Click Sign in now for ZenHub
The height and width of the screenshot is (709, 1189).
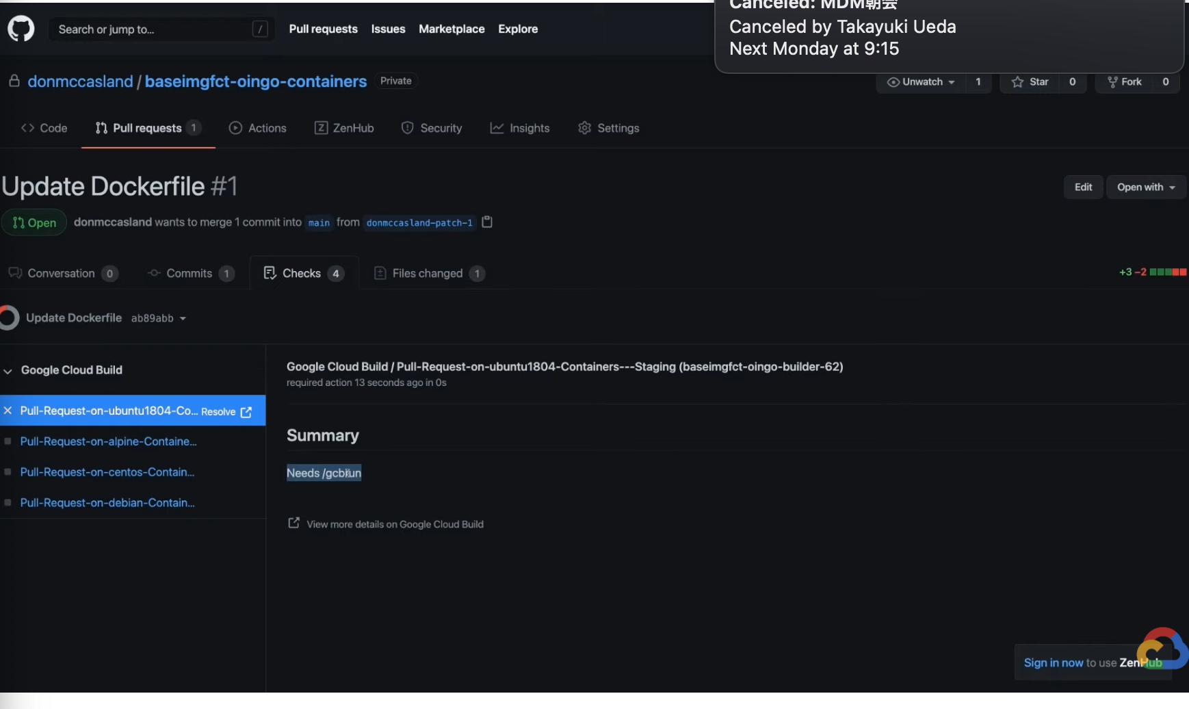1054,662
